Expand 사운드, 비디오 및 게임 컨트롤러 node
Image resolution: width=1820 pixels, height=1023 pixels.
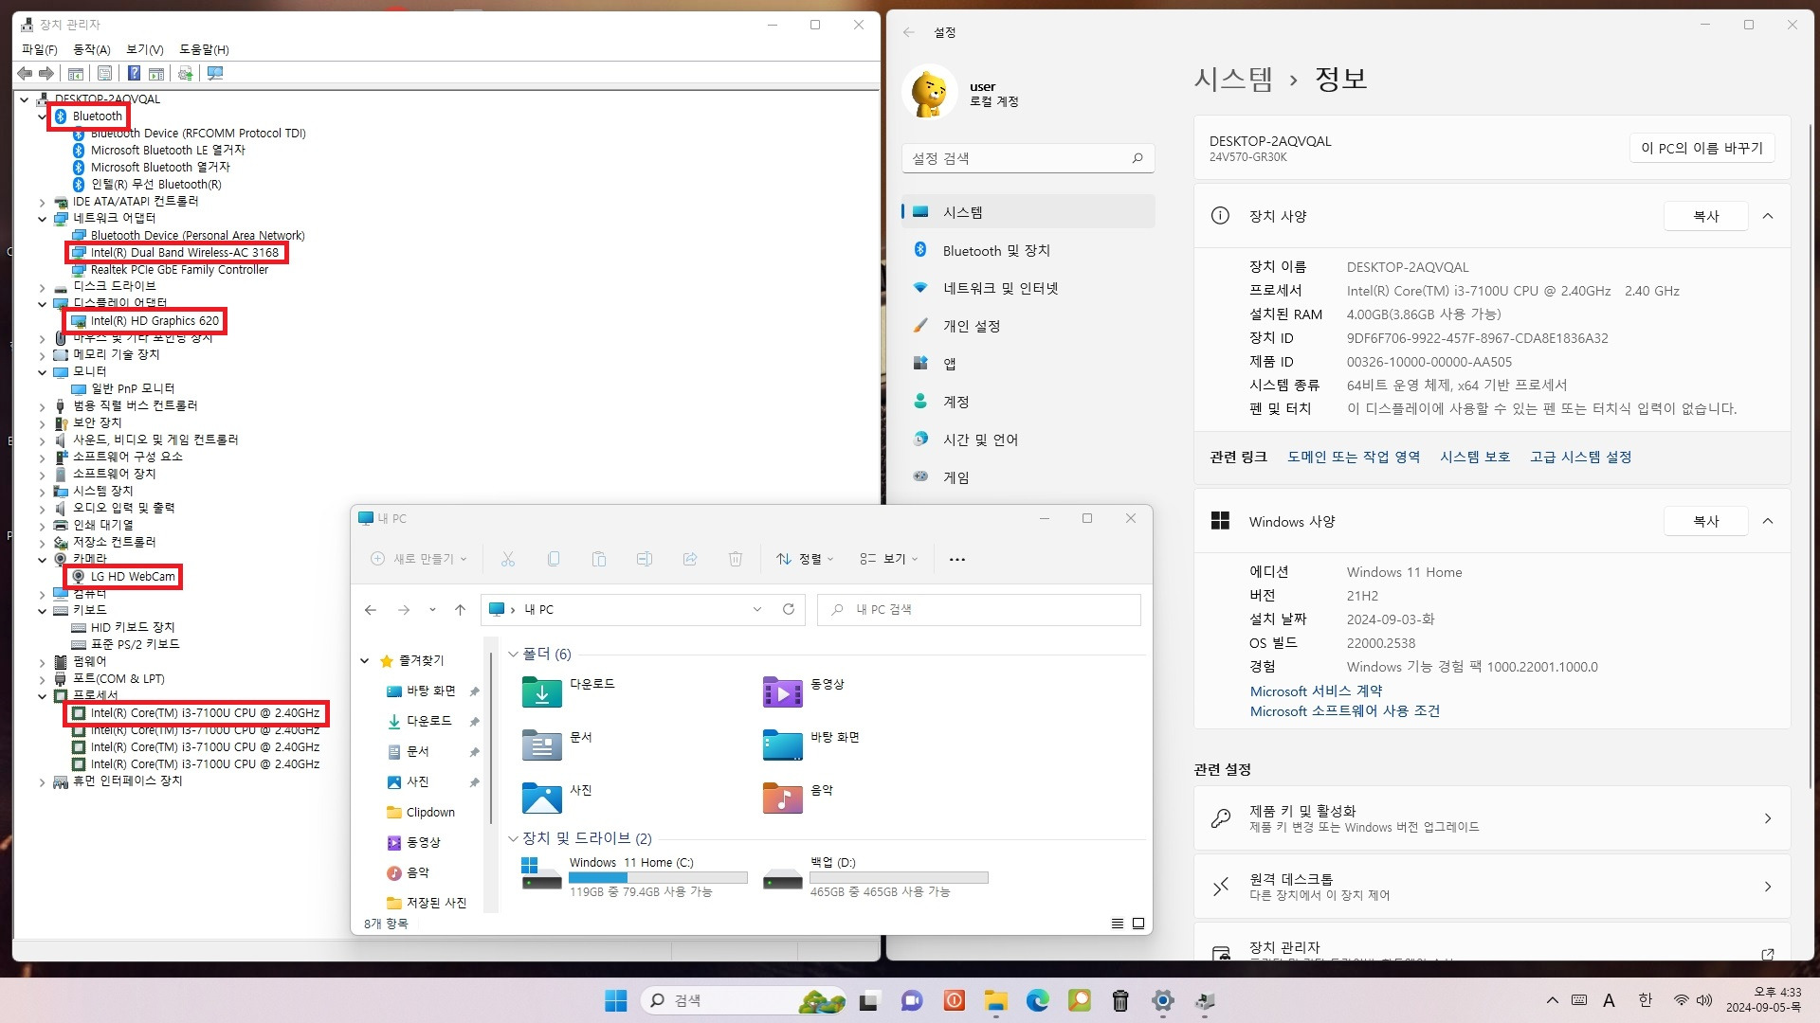point(42,440)
